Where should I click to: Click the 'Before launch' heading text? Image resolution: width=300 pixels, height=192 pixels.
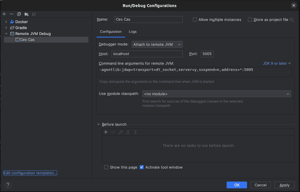[114, 124]
